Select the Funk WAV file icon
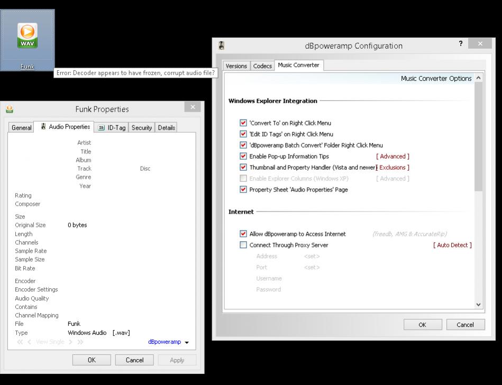Image resolution: width=502 pixels, height=385 pixels. pos(28,36)
